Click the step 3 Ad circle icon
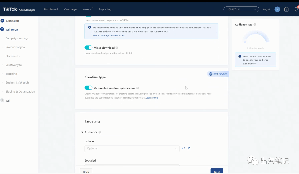This screenshot has width=299, height=174. click(2, 100)
